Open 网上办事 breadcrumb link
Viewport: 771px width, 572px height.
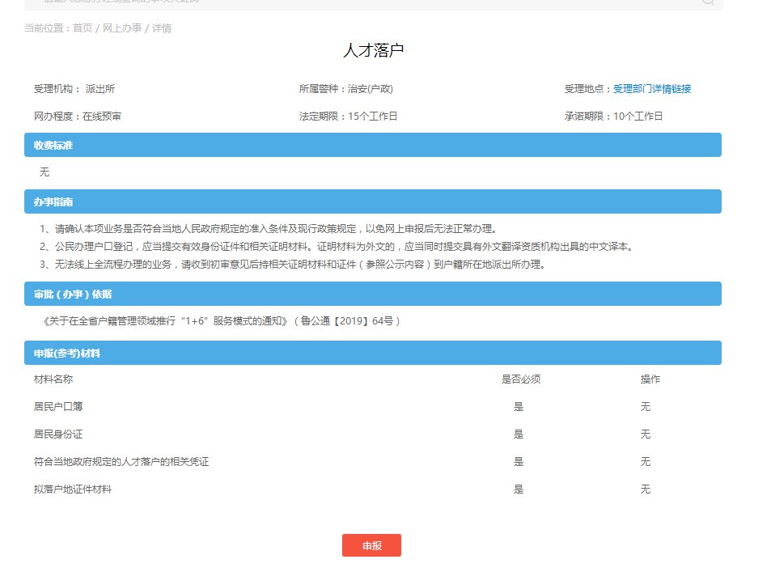click(121, 28)
